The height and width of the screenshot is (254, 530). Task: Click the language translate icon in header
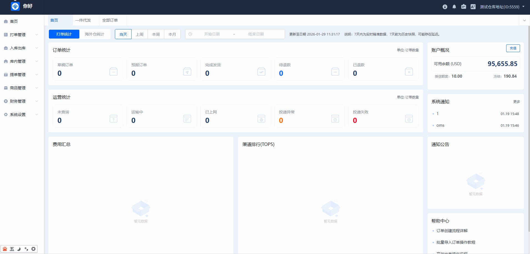click(473, 7)
